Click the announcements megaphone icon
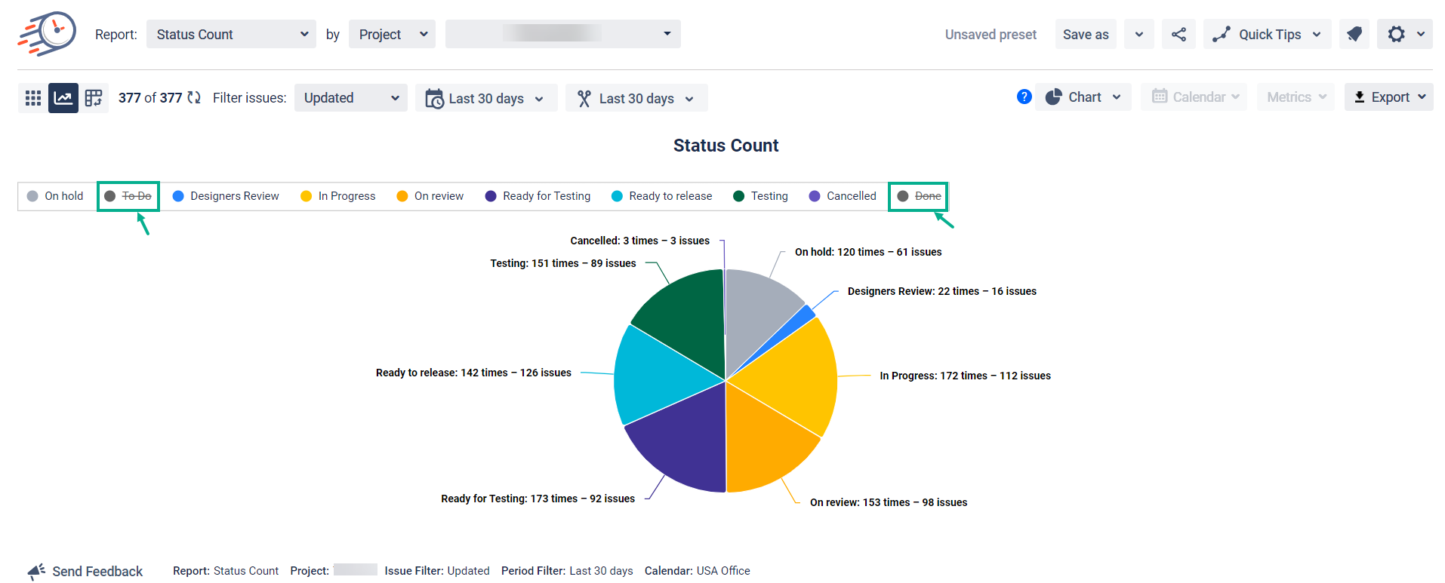This screenshot has height=583, width=1445. [1354, 35]
